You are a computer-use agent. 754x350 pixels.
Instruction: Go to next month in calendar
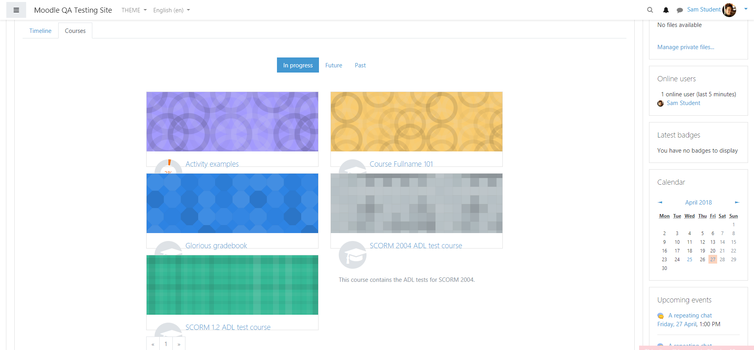coord(737,203)
